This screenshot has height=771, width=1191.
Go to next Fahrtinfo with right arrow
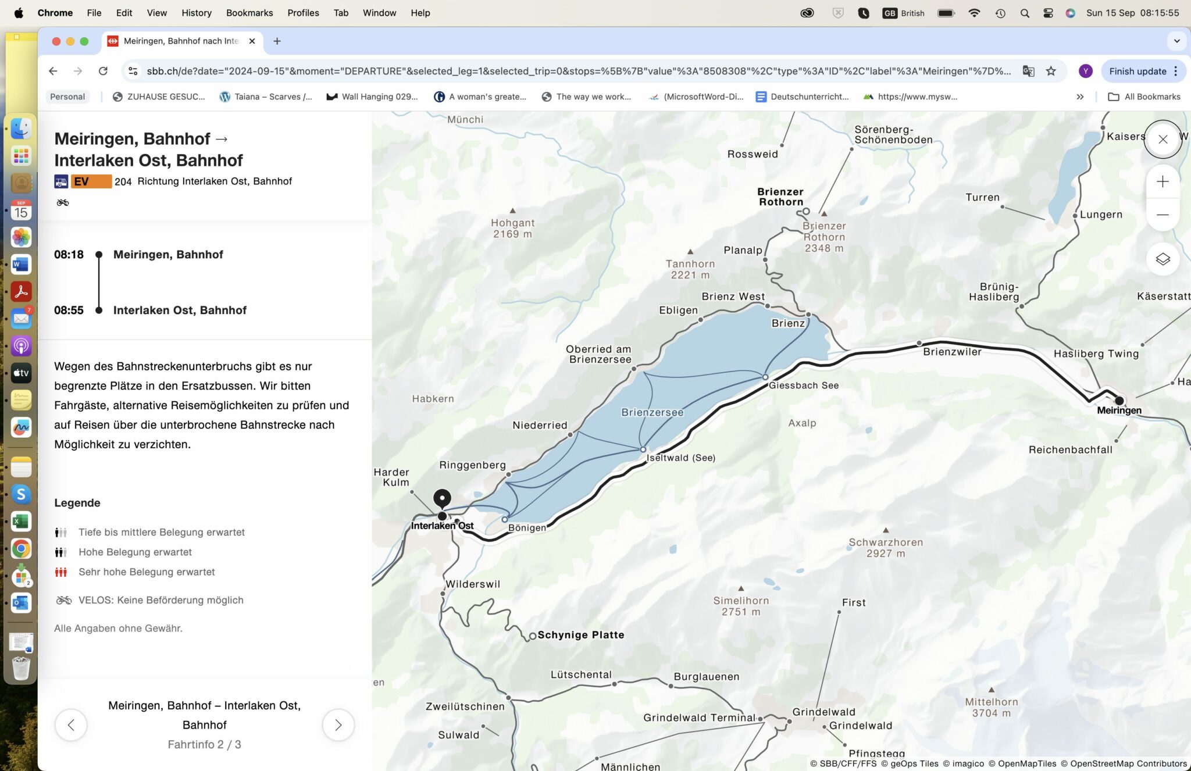[x=338, y=724]
